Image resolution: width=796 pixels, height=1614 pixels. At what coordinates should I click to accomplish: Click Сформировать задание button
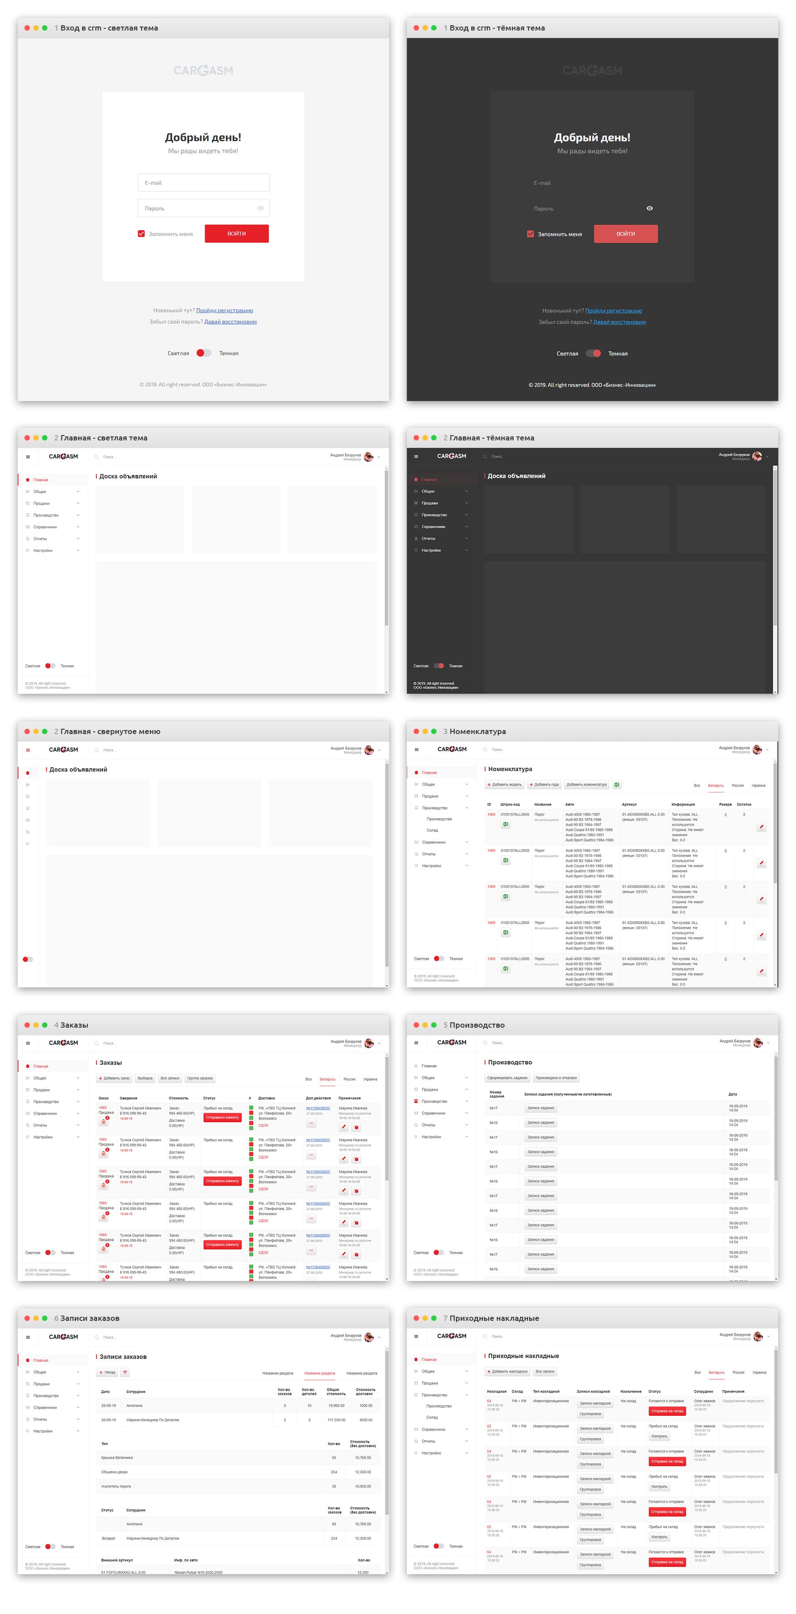[508, 1078]
